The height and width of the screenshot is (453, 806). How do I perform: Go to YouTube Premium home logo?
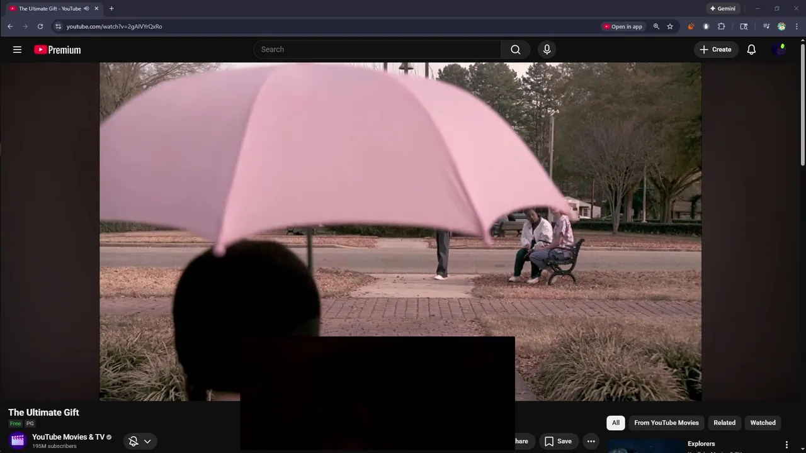(x=57, y=50)
